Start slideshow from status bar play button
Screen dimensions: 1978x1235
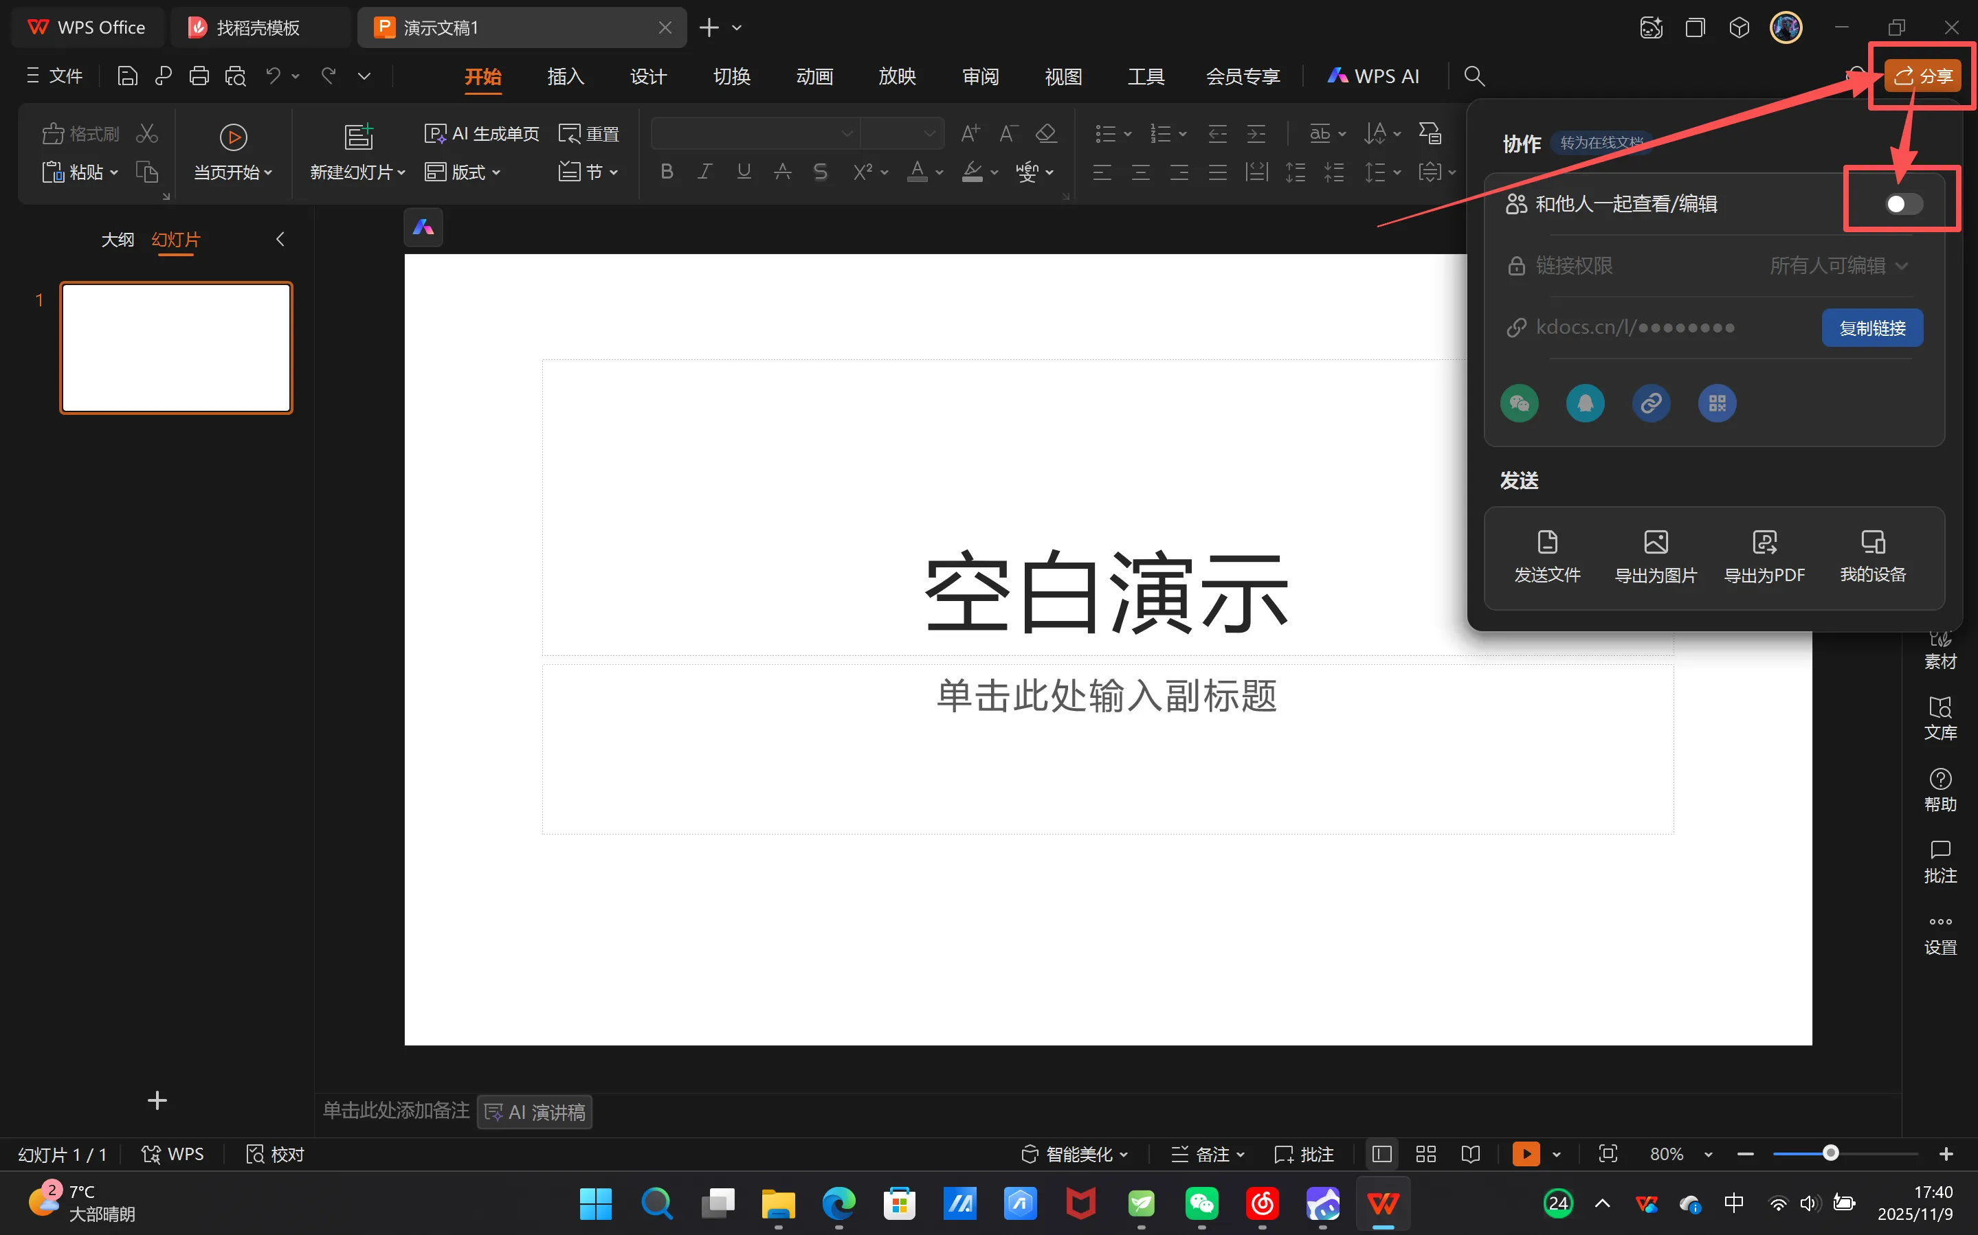coord(1525,1153)
